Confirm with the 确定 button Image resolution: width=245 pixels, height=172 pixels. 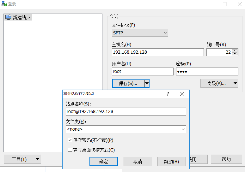click(104, 161)
